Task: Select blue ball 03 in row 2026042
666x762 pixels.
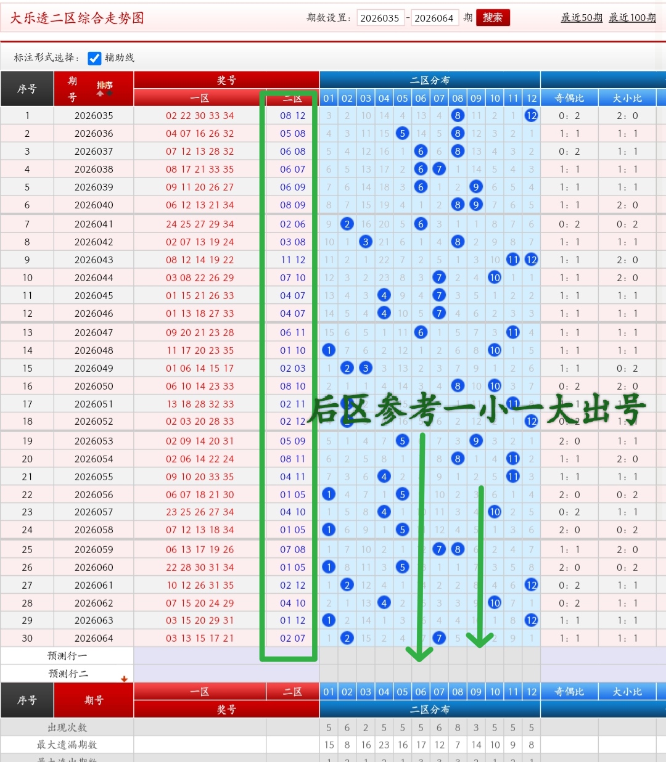Action: [x=366, y=242]
